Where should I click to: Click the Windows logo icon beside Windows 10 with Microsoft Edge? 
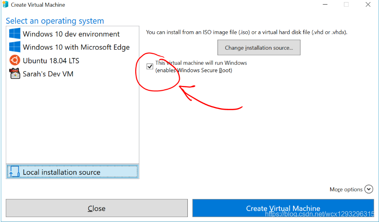(x=15, y=47)
